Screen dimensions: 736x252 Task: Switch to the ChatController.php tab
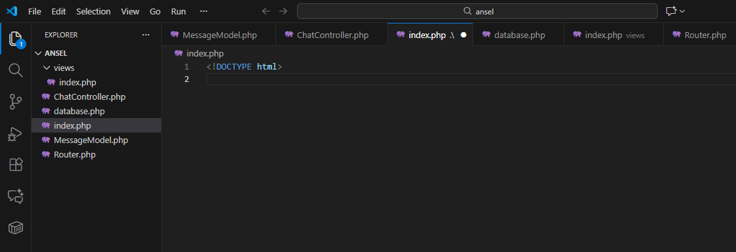pos(331,35)
